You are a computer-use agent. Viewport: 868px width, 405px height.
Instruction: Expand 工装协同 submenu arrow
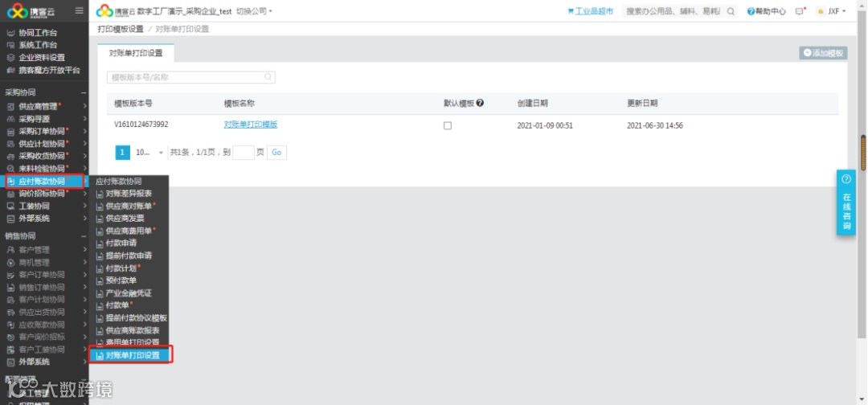click(x=84, y=206)
